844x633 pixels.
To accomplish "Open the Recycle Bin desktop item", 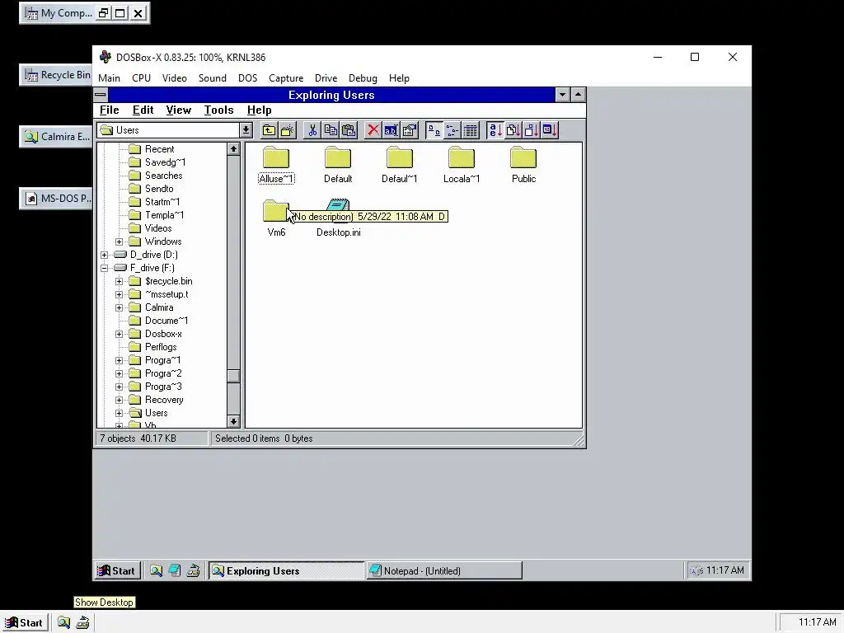I will [56, 75].
